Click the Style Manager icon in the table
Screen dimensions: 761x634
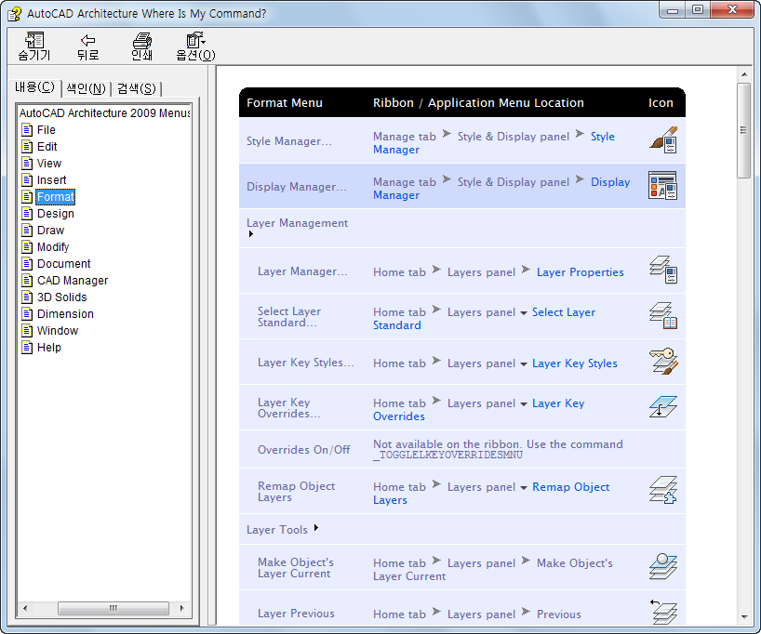coord(663,139)
